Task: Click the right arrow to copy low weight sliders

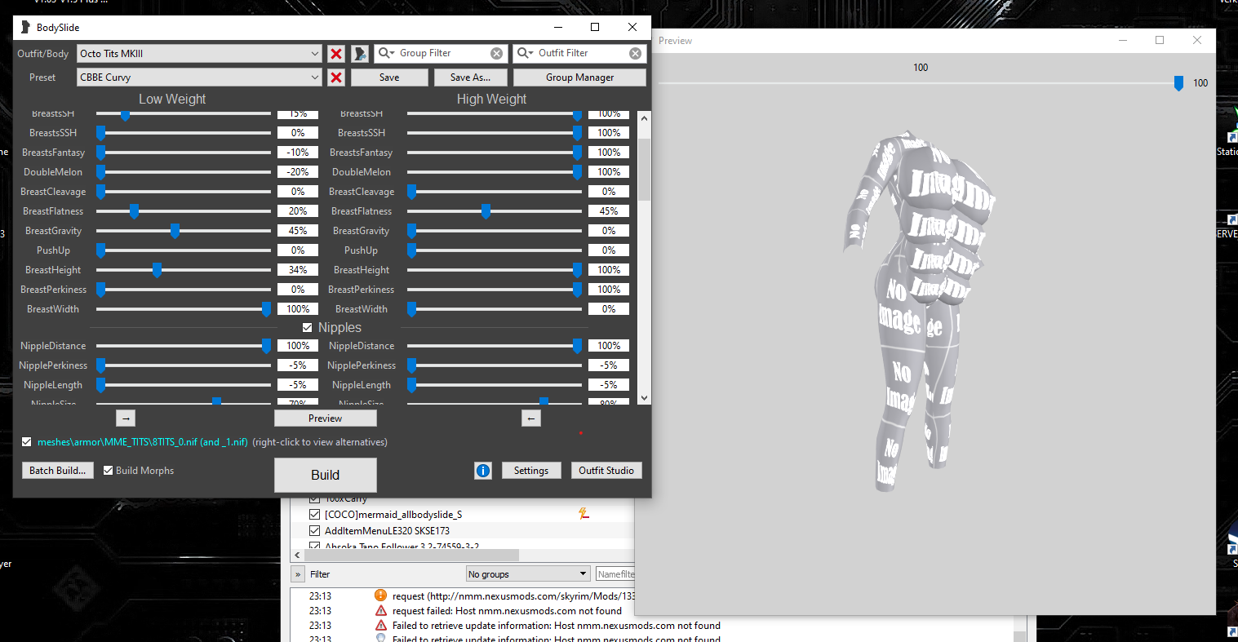Action: point(125,418)
